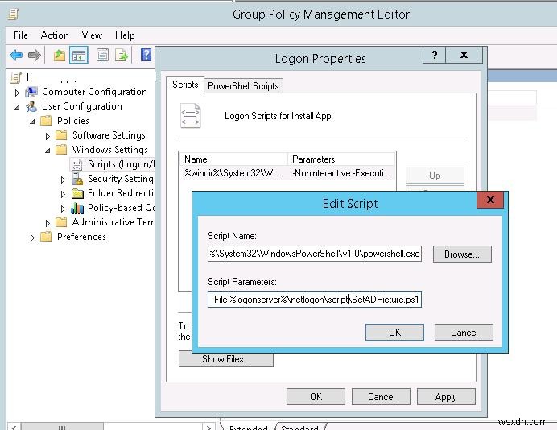Click Browse... in the Edit Script dialog
The height and width of the screenshot is (430, 557).
[x=462, y=254]
